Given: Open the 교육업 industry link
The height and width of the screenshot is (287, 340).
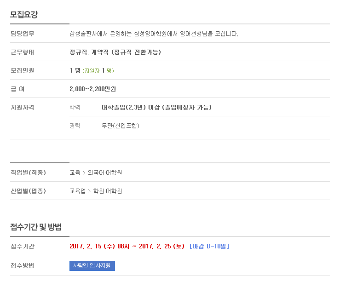Looking at the screenshot, I should (x=77, y=191).
